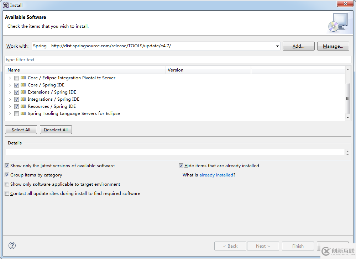The height and width of the screenshot is (259, 356).
Task: Select Spring Tooling Language Servers for Eclipse text
Action: coord(74,113)
